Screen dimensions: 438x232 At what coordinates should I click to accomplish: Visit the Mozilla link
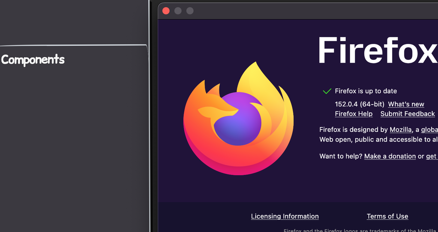click(401, 130)
